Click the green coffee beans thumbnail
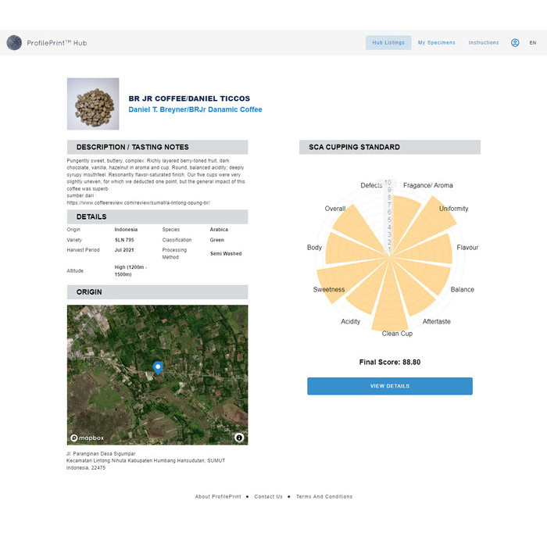 click(93, 103)
